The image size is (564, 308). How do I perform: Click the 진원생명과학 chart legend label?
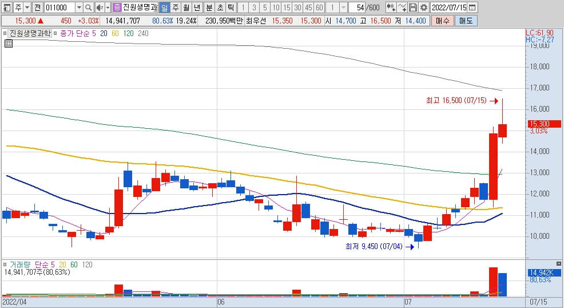pyautogui.click(x=30, y=33)
